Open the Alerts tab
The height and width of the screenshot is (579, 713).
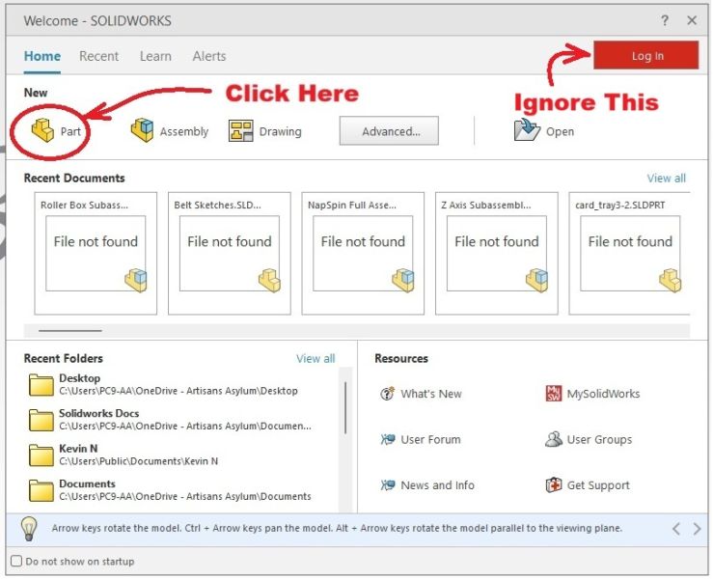coord(209,56)
